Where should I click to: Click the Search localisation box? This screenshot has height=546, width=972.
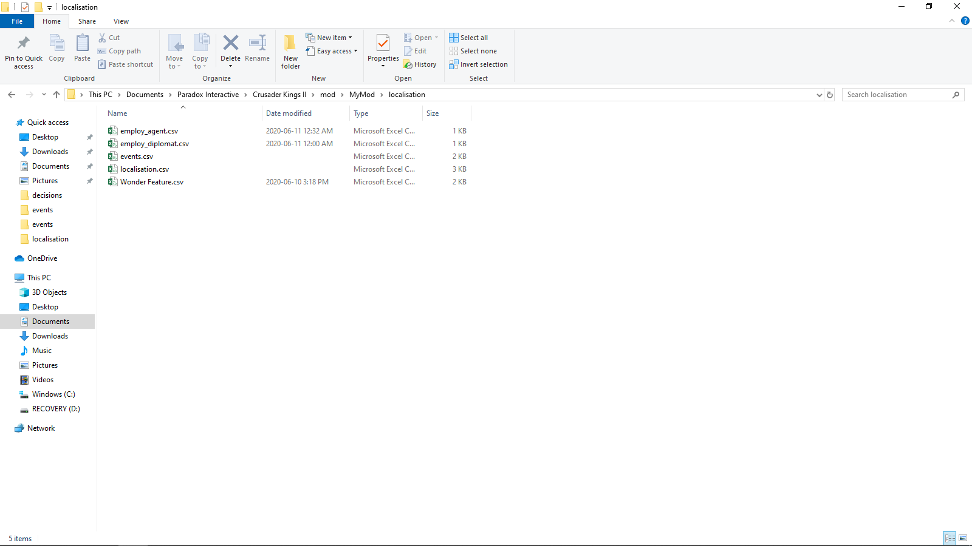point(903,95)
